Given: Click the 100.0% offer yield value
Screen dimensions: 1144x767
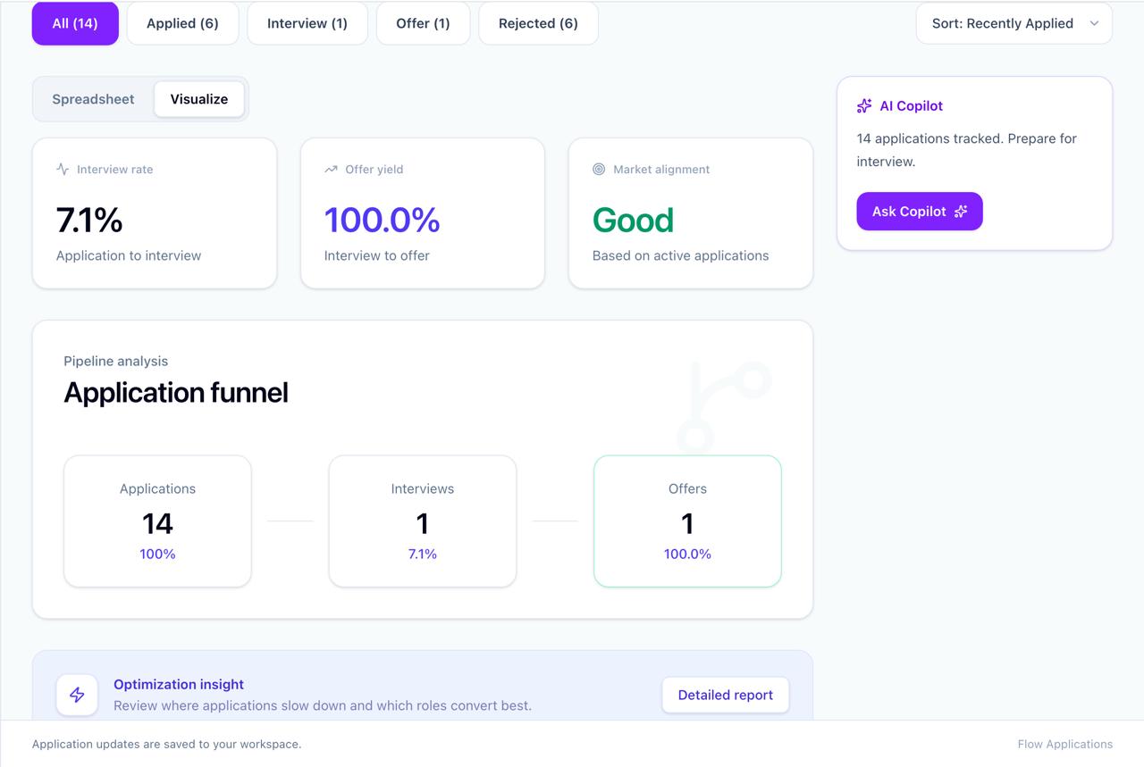Looking at the screenshot, I should (x=382, y=220).
